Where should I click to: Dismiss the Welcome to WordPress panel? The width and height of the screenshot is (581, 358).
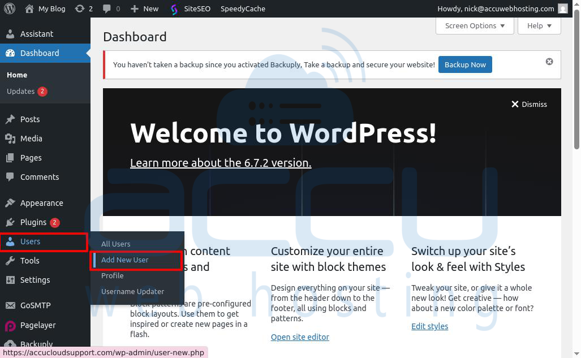coord(529,104)
